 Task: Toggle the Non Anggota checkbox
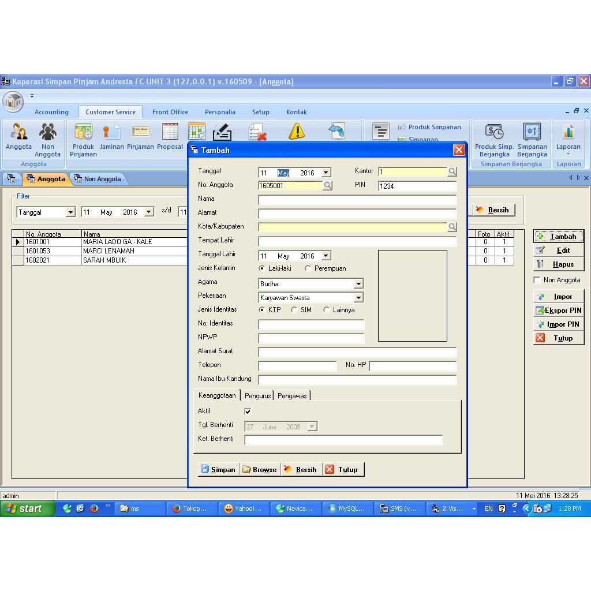(537, 280)
